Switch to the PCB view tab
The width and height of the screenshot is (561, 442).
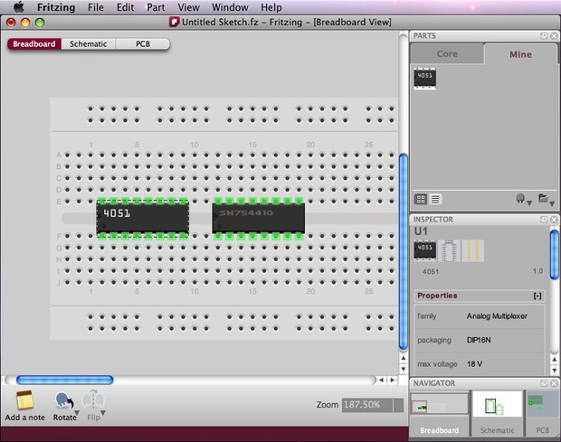click(143, 44)
